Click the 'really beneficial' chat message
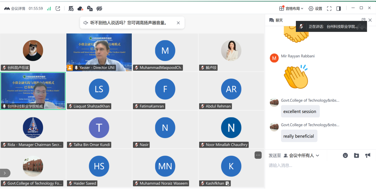This screenshot has width=376, height=189. (x=299, y=136)
